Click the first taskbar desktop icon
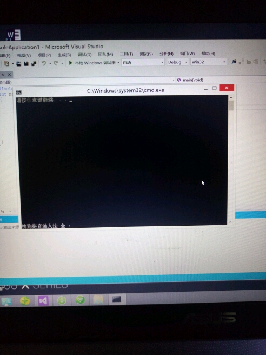The height and width of the screenshot is (355, 266). [6, 301]
